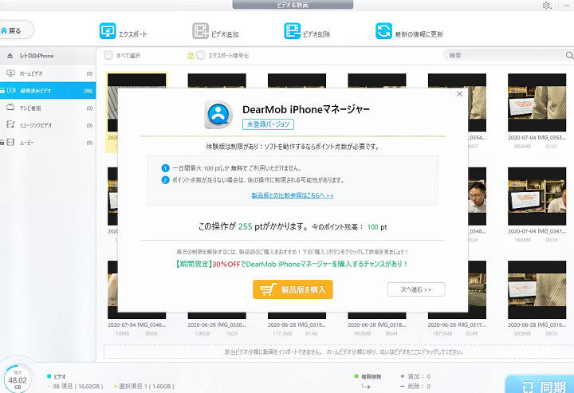
Task: Open settings gear icon in title bar
Action: click(x=547, y=6)
